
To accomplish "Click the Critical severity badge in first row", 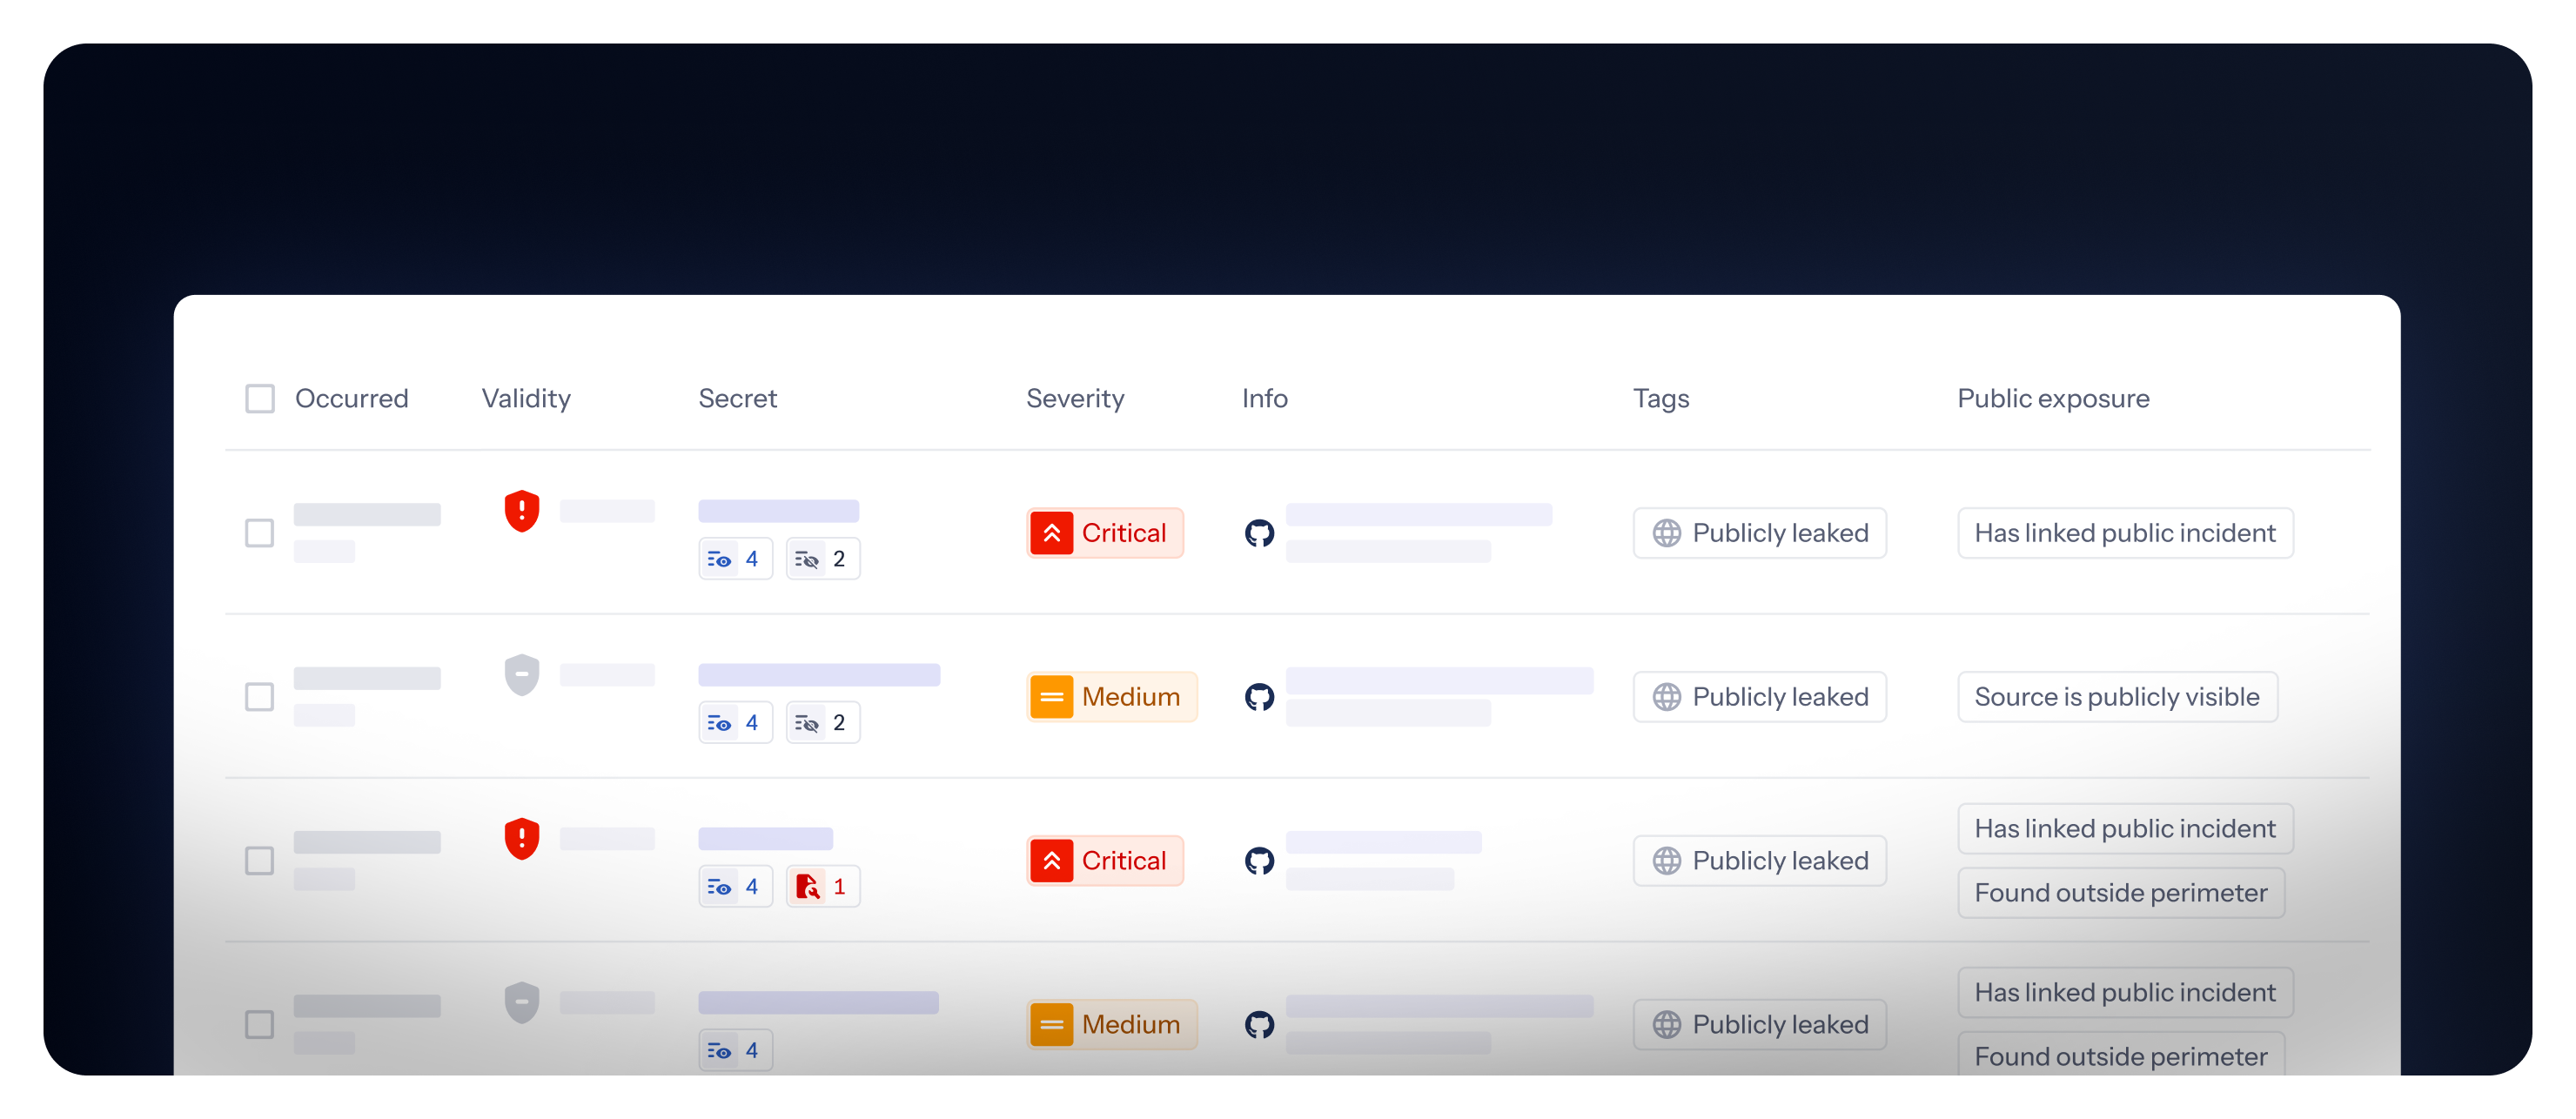I will 1104,533.
